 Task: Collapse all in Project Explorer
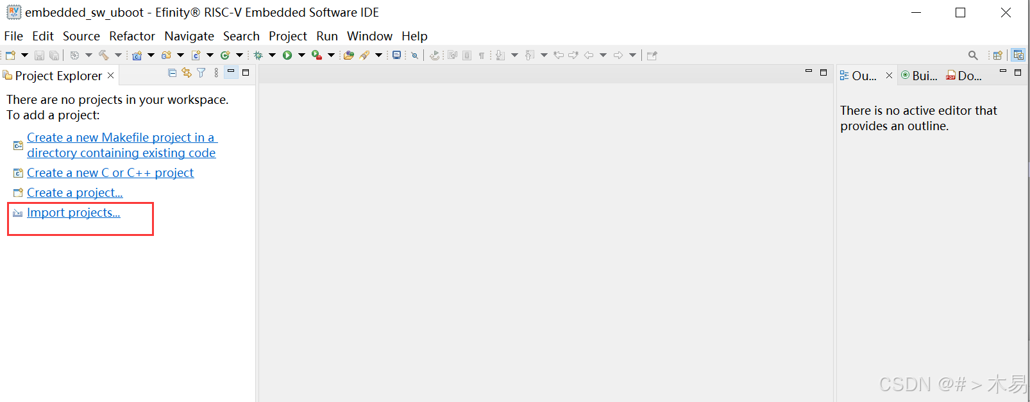coord(172,72)
